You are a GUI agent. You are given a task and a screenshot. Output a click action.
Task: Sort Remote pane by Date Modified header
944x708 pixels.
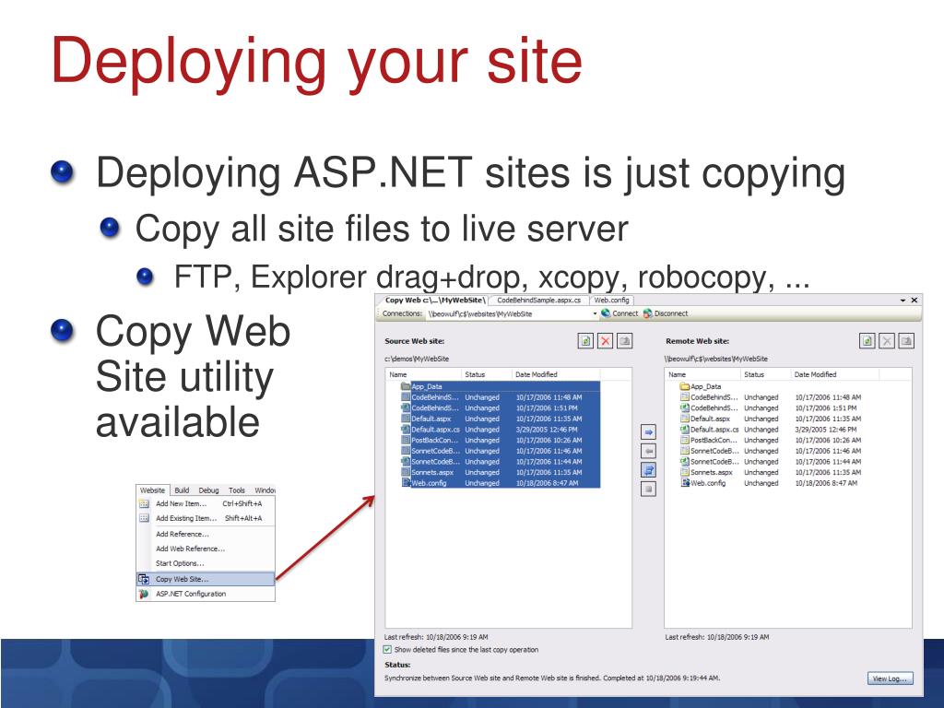click(834, 374)
